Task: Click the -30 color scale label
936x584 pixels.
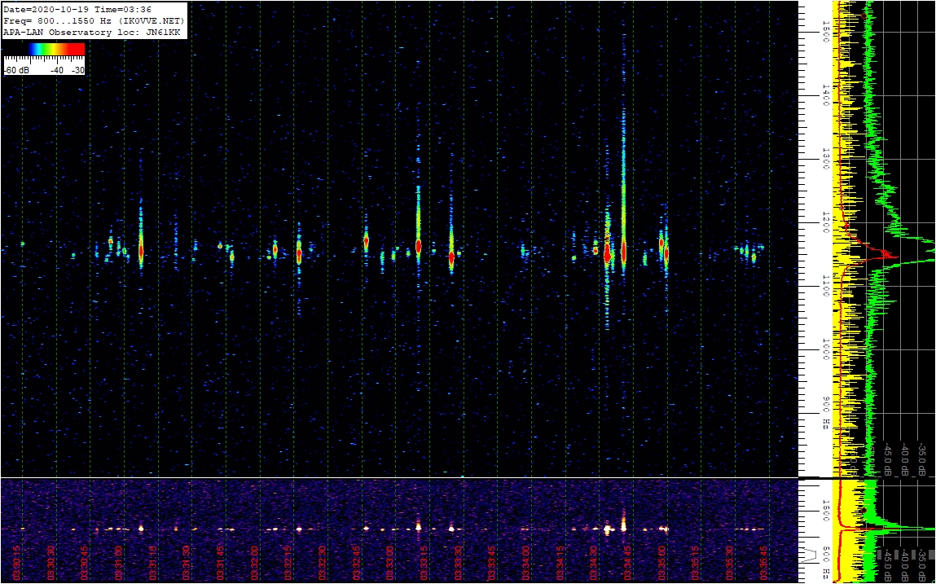Action: coord(77,71)
